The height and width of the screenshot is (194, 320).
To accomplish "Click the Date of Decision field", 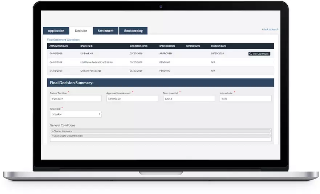I will (76, 98).
